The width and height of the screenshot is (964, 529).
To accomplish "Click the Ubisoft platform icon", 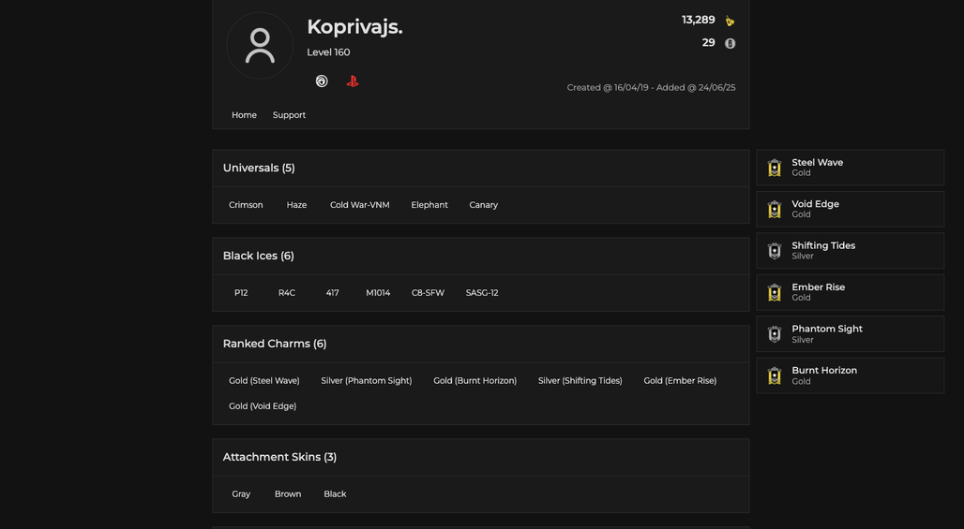I will point(322,81).
